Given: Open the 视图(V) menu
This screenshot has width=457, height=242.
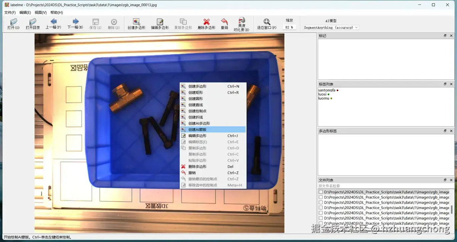Looking at the screenshot, I should click(x=41, y=13).
